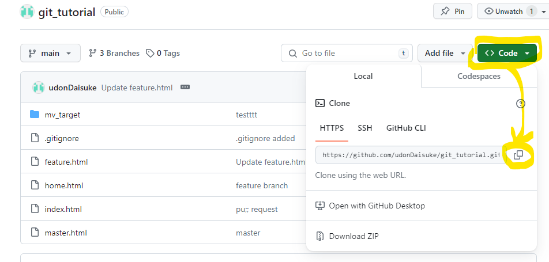Open the index.html file
The height and width of the screenshot is (262, 549).
click(63, 209)
